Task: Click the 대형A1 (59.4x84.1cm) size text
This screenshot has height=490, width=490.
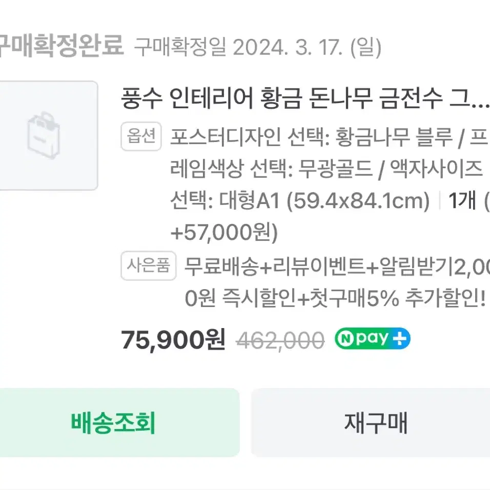Action: tap(324, 200)
